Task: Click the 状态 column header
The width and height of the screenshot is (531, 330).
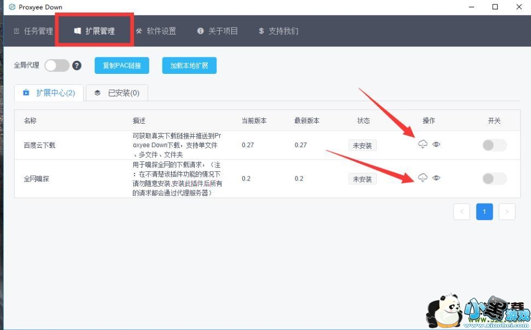Action: click(363, 120)
